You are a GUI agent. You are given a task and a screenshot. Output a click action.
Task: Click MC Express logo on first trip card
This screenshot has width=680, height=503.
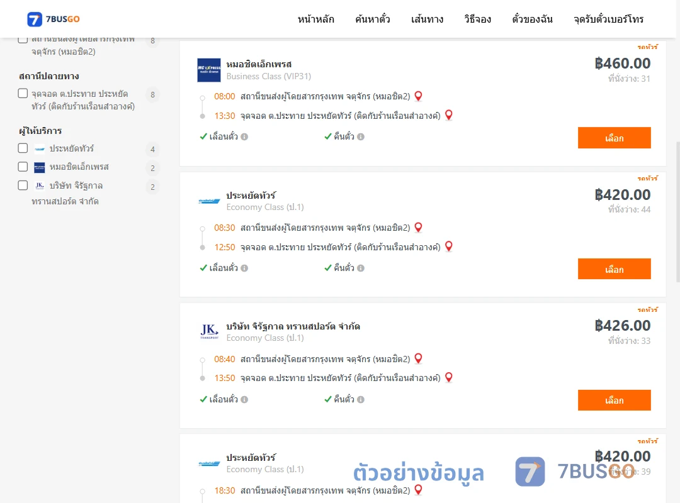click(x=209, y=70)
